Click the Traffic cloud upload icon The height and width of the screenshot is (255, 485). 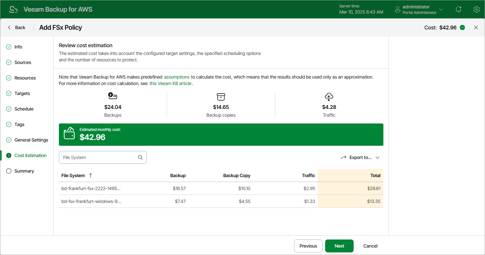329,97
